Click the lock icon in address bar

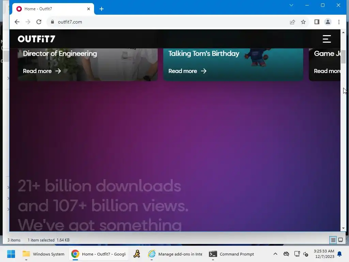(52, 22)
